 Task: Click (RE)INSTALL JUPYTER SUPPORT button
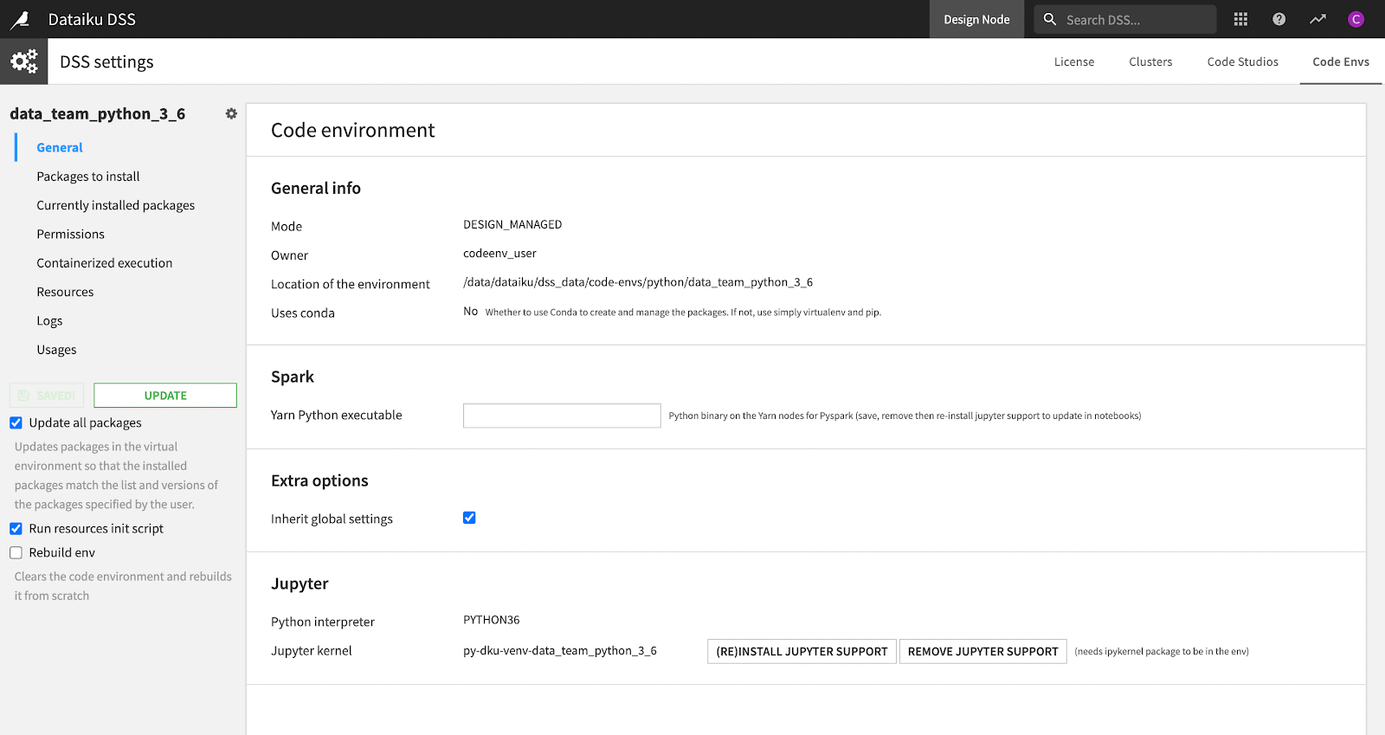pos(802,651)
